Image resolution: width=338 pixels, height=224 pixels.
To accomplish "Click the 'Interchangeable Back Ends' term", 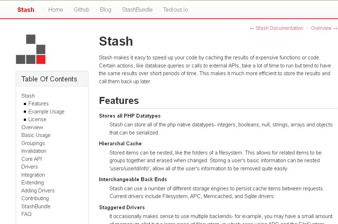I will point(133,179).
